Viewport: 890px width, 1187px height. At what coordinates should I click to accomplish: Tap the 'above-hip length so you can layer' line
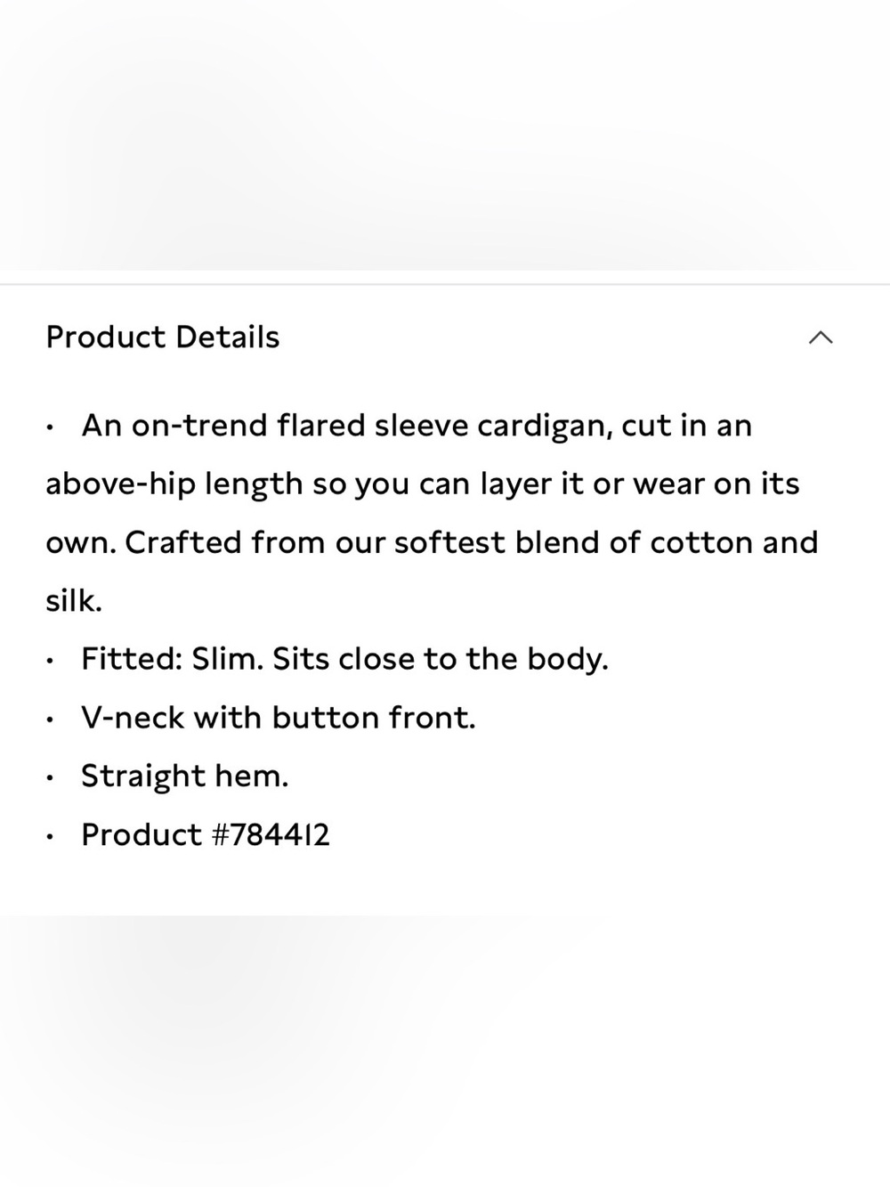coord(423,484)
